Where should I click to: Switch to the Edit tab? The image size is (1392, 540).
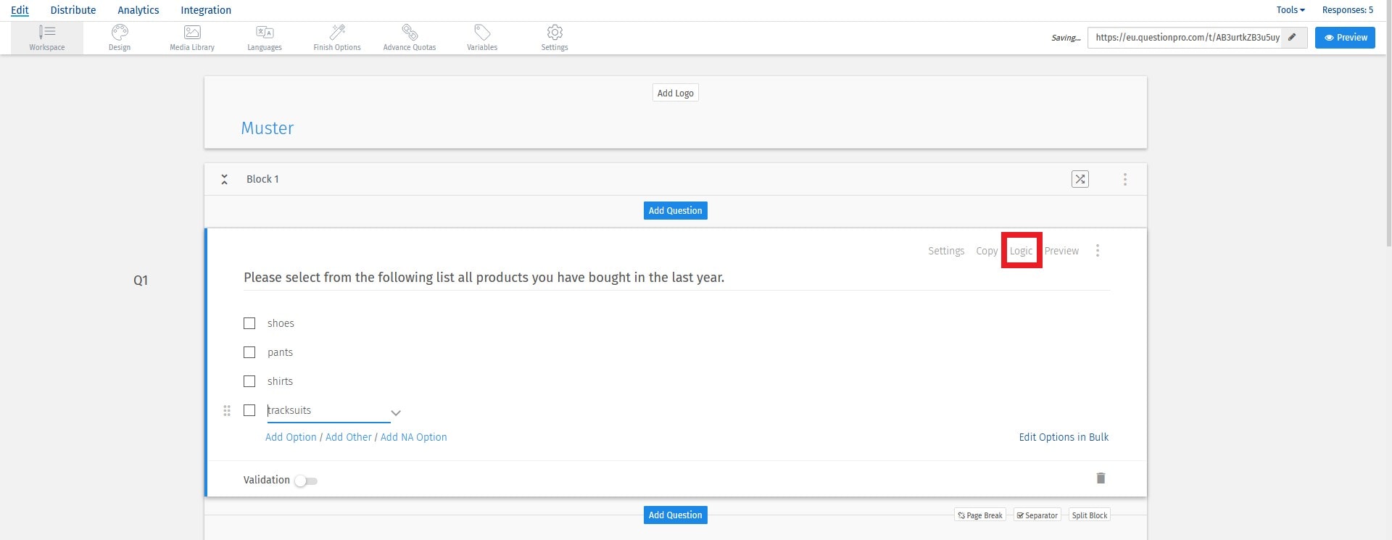click(20, 10)
